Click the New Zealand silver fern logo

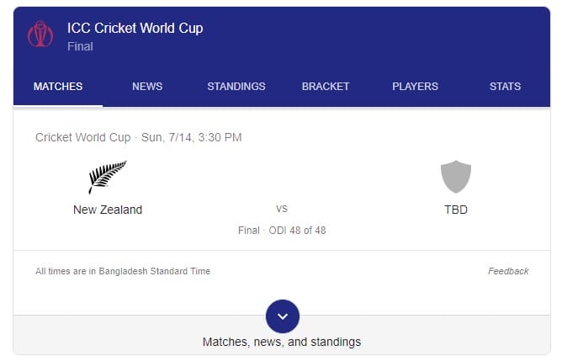pos(108,177)
